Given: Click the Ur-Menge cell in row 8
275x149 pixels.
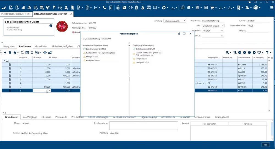Looking at the screenshot, I should 42,90.
